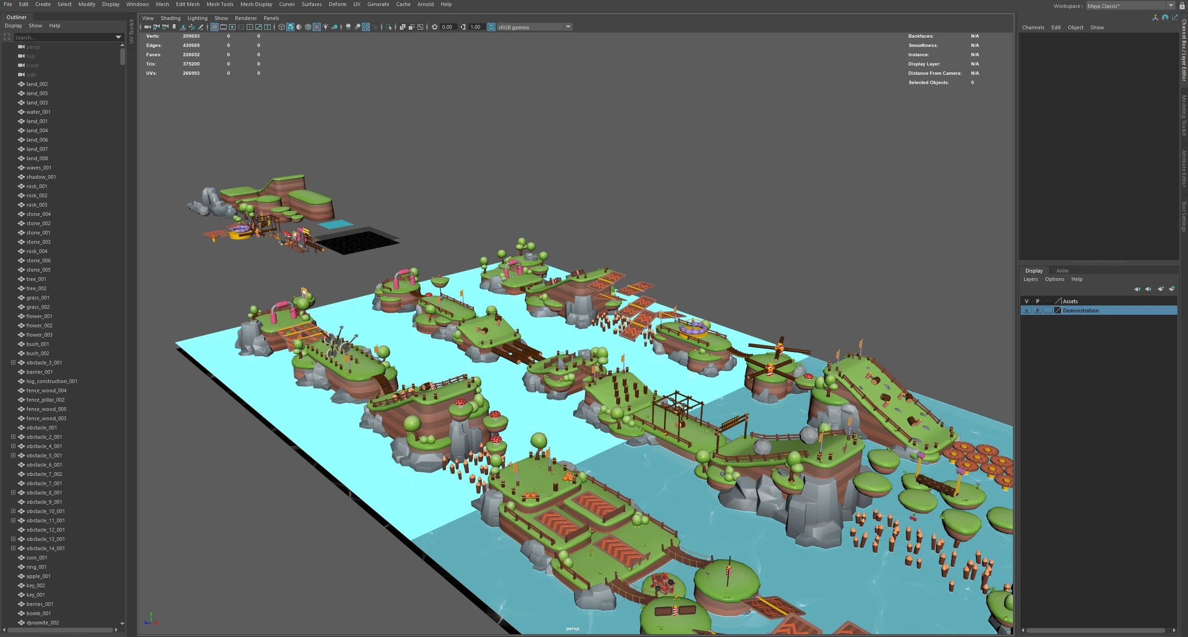Screen dimensions: 1188x637
Task: Toggle visibility V of Demonstration layer
Action: (1026, 311)
